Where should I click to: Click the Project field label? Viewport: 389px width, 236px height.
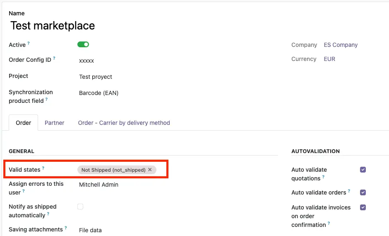coord(18,76)
